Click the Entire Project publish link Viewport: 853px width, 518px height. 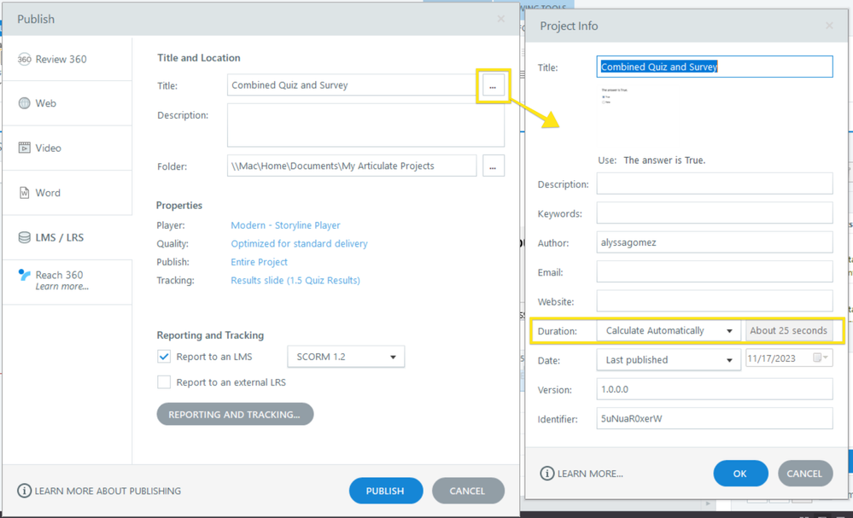click(259, 262)
